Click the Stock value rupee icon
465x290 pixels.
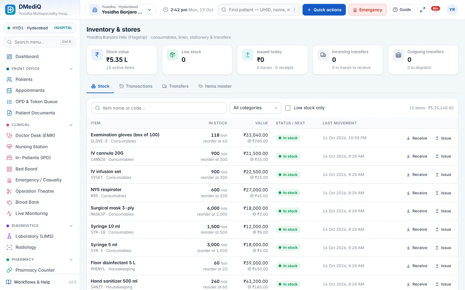click(97, 55)
